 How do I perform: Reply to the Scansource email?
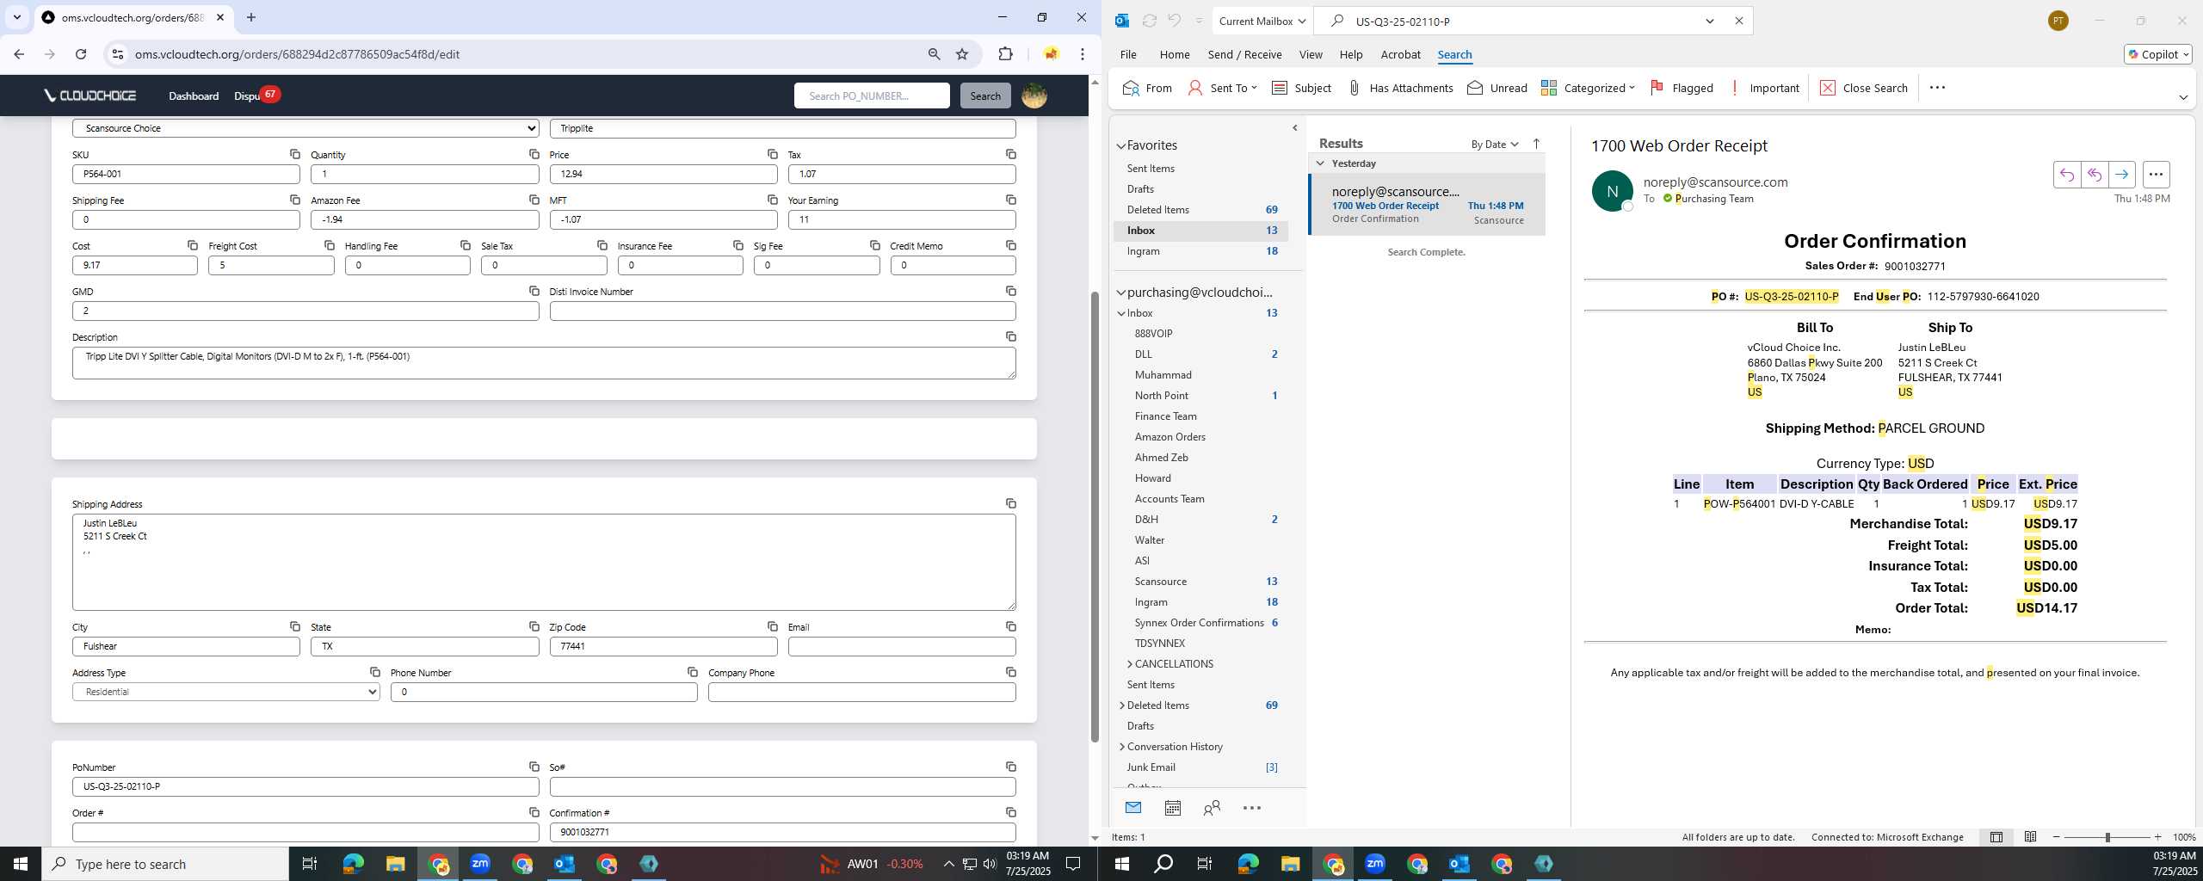2066,175
